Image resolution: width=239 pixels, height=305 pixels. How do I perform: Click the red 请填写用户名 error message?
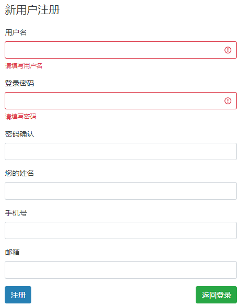23,66
